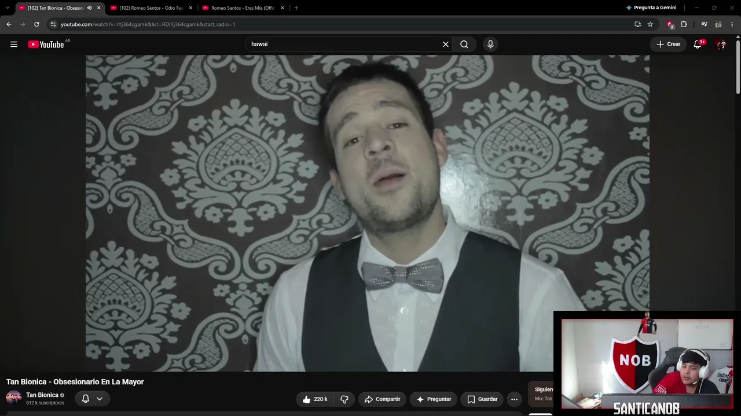Image resolution: width=741 pixels, height=416 pixels.
Task: Switch to the Romeo Santos - Odio tab
Action: coord(151,8)
